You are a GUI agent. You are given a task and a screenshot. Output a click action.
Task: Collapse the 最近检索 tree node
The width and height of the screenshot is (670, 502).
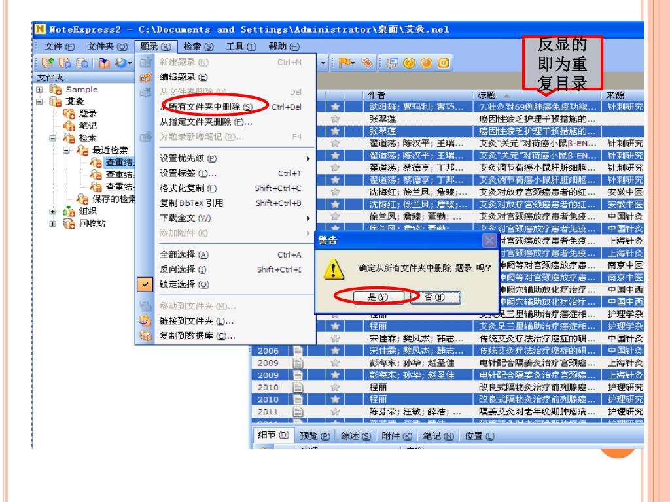[66, 150]
